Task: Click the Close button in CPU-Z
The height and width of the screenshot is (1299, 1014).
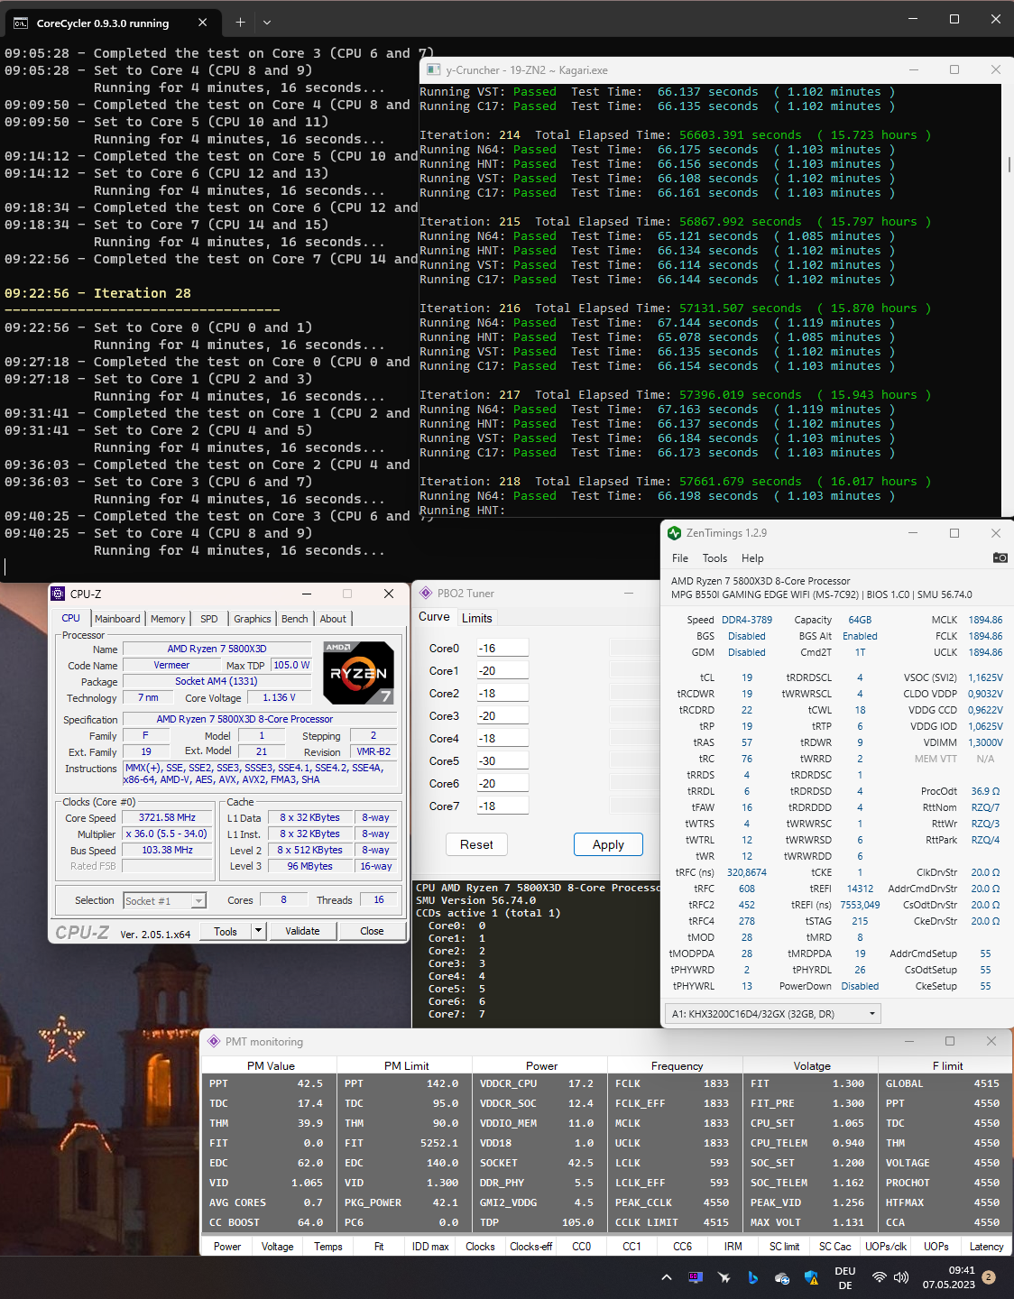Action: click(372, 931)
